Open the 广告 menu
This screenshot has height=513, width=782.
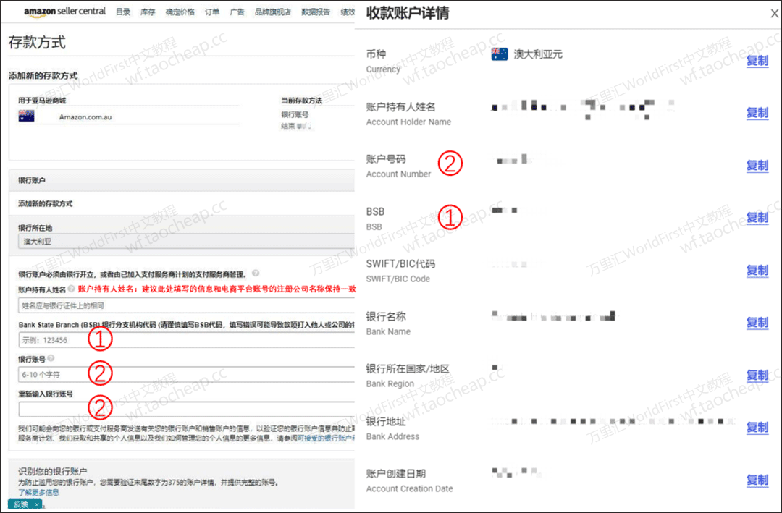click(x=237, y=12)
